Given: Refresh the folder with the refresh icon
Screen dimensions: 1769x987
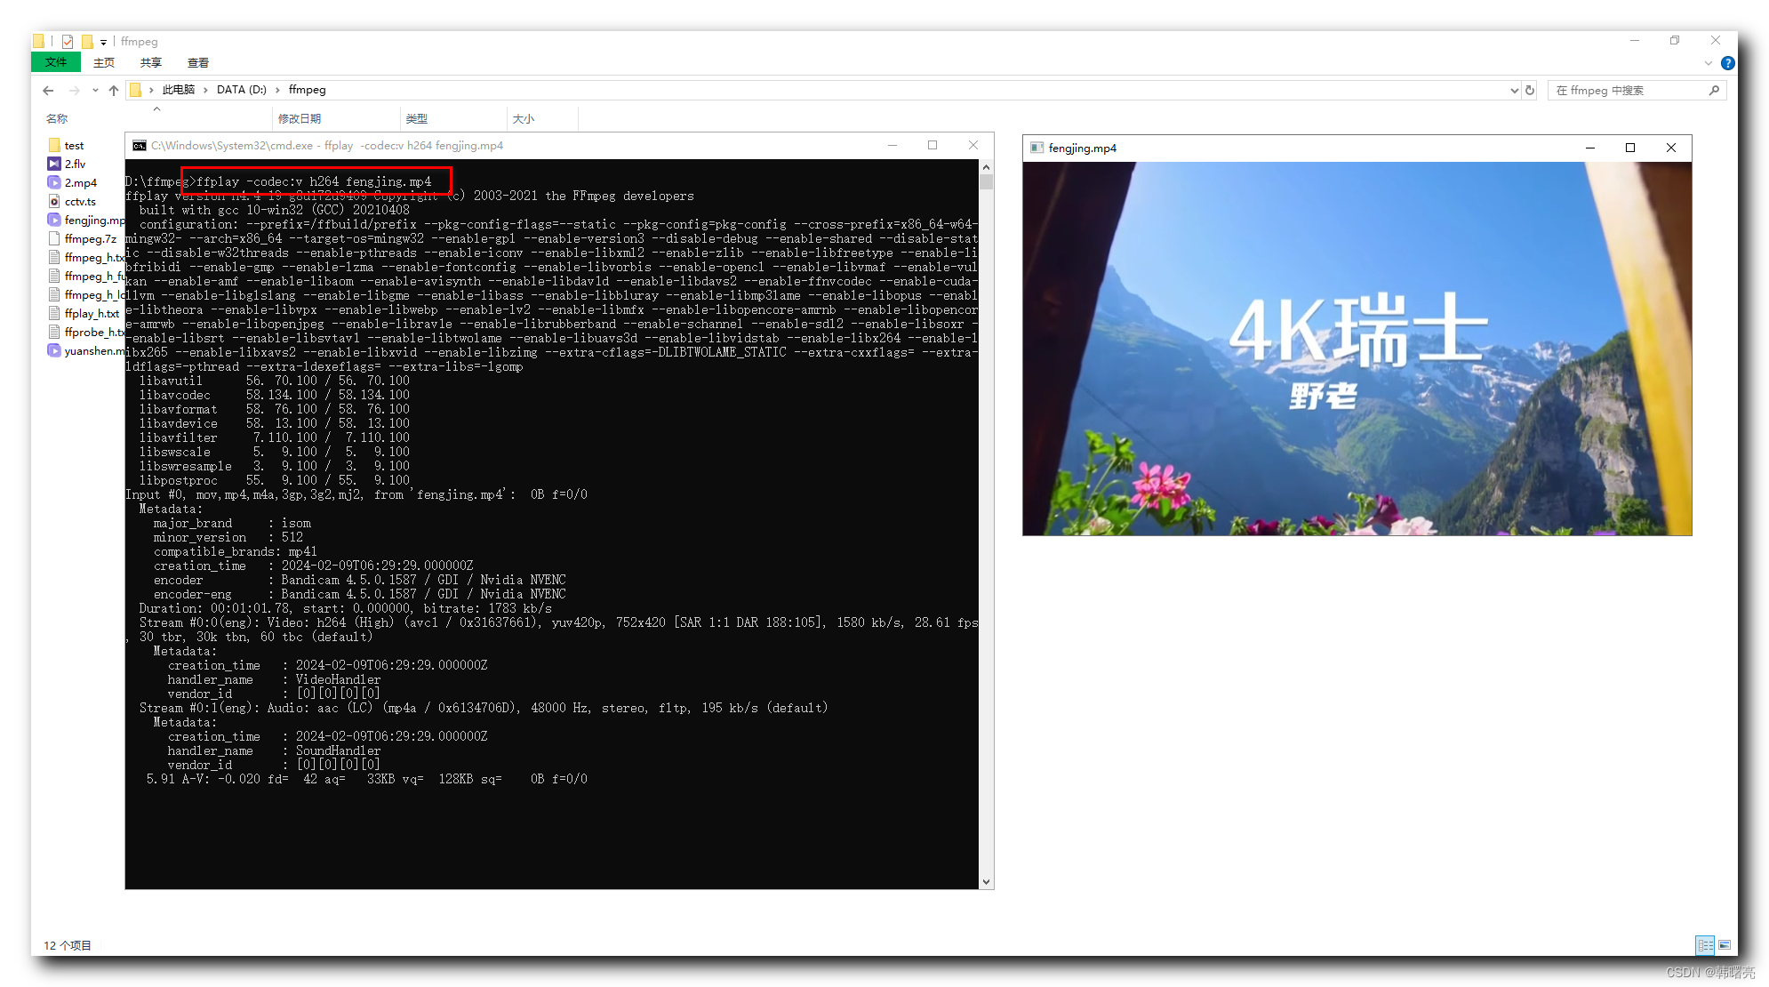Looking at the screenshot, I should (x=1529, y=90).
